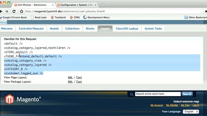Click the Magento logo in store header
Image resolution: width=207 pixels, height=116 pixels.
click(x=23, y=99)
